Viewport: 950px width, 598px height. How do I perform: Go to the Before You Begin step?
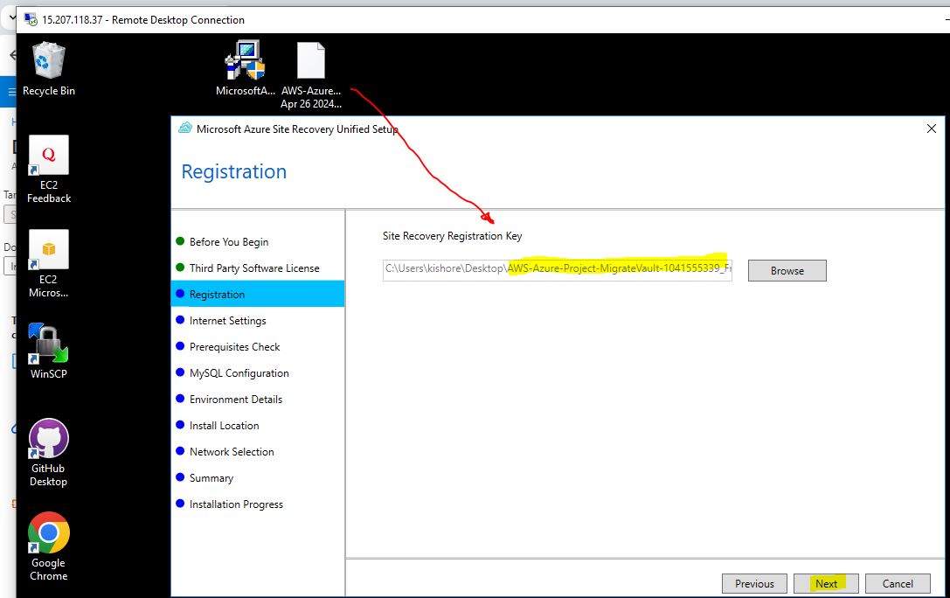[229, 242]
